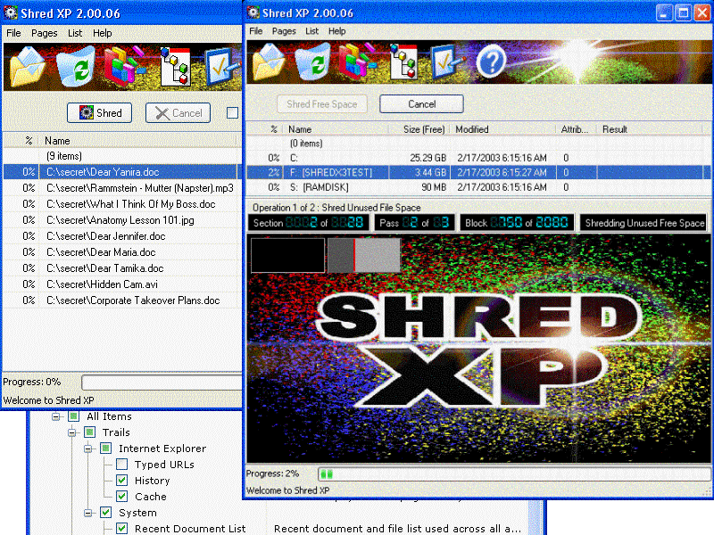Click the Modified column header
The height and width of the screenshot is (535, 714).
pos(502,129)
